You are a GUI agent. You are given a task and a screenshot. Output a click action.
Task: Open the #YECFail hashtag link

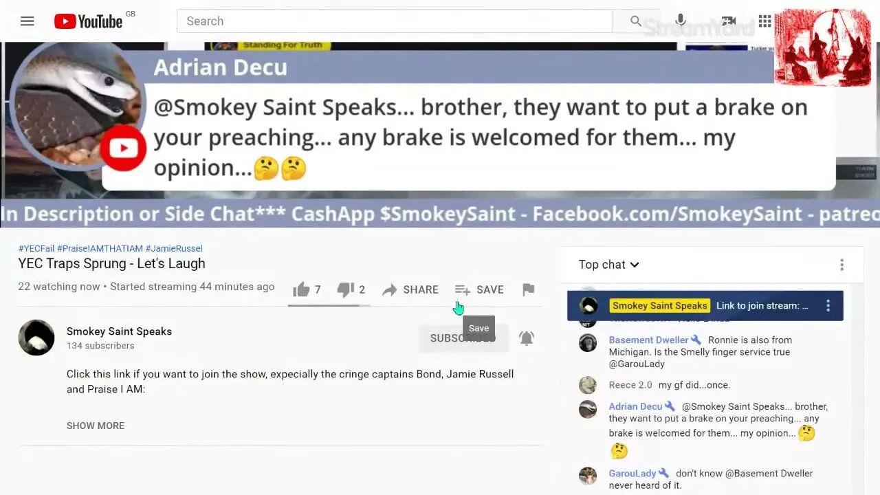(36, 248)
